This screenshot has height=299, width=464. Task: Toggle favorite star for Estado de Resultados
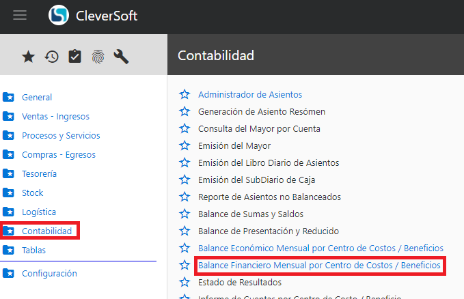(184, 282)
